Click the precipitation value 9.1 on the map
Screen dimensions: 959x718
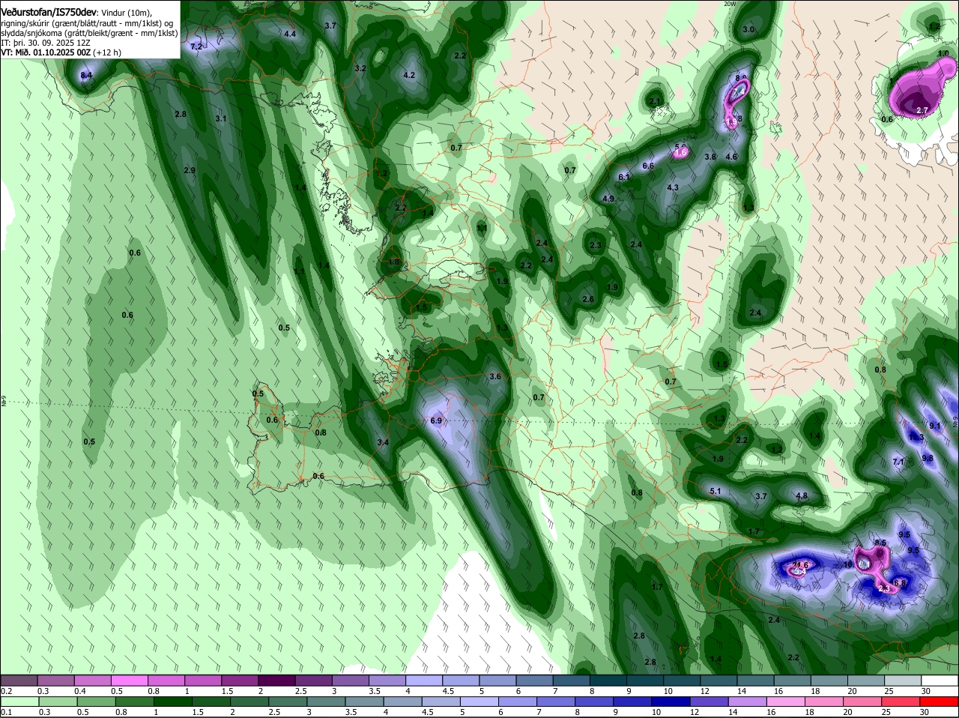click(x=935, y=426)
